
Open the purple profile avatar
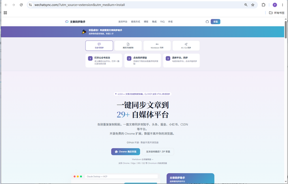tap(275, 5)
